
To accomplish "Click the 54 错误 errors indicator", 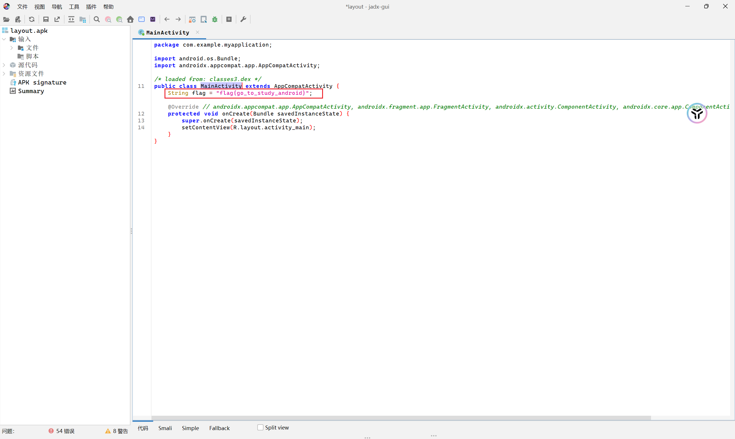I will (61, 431).
